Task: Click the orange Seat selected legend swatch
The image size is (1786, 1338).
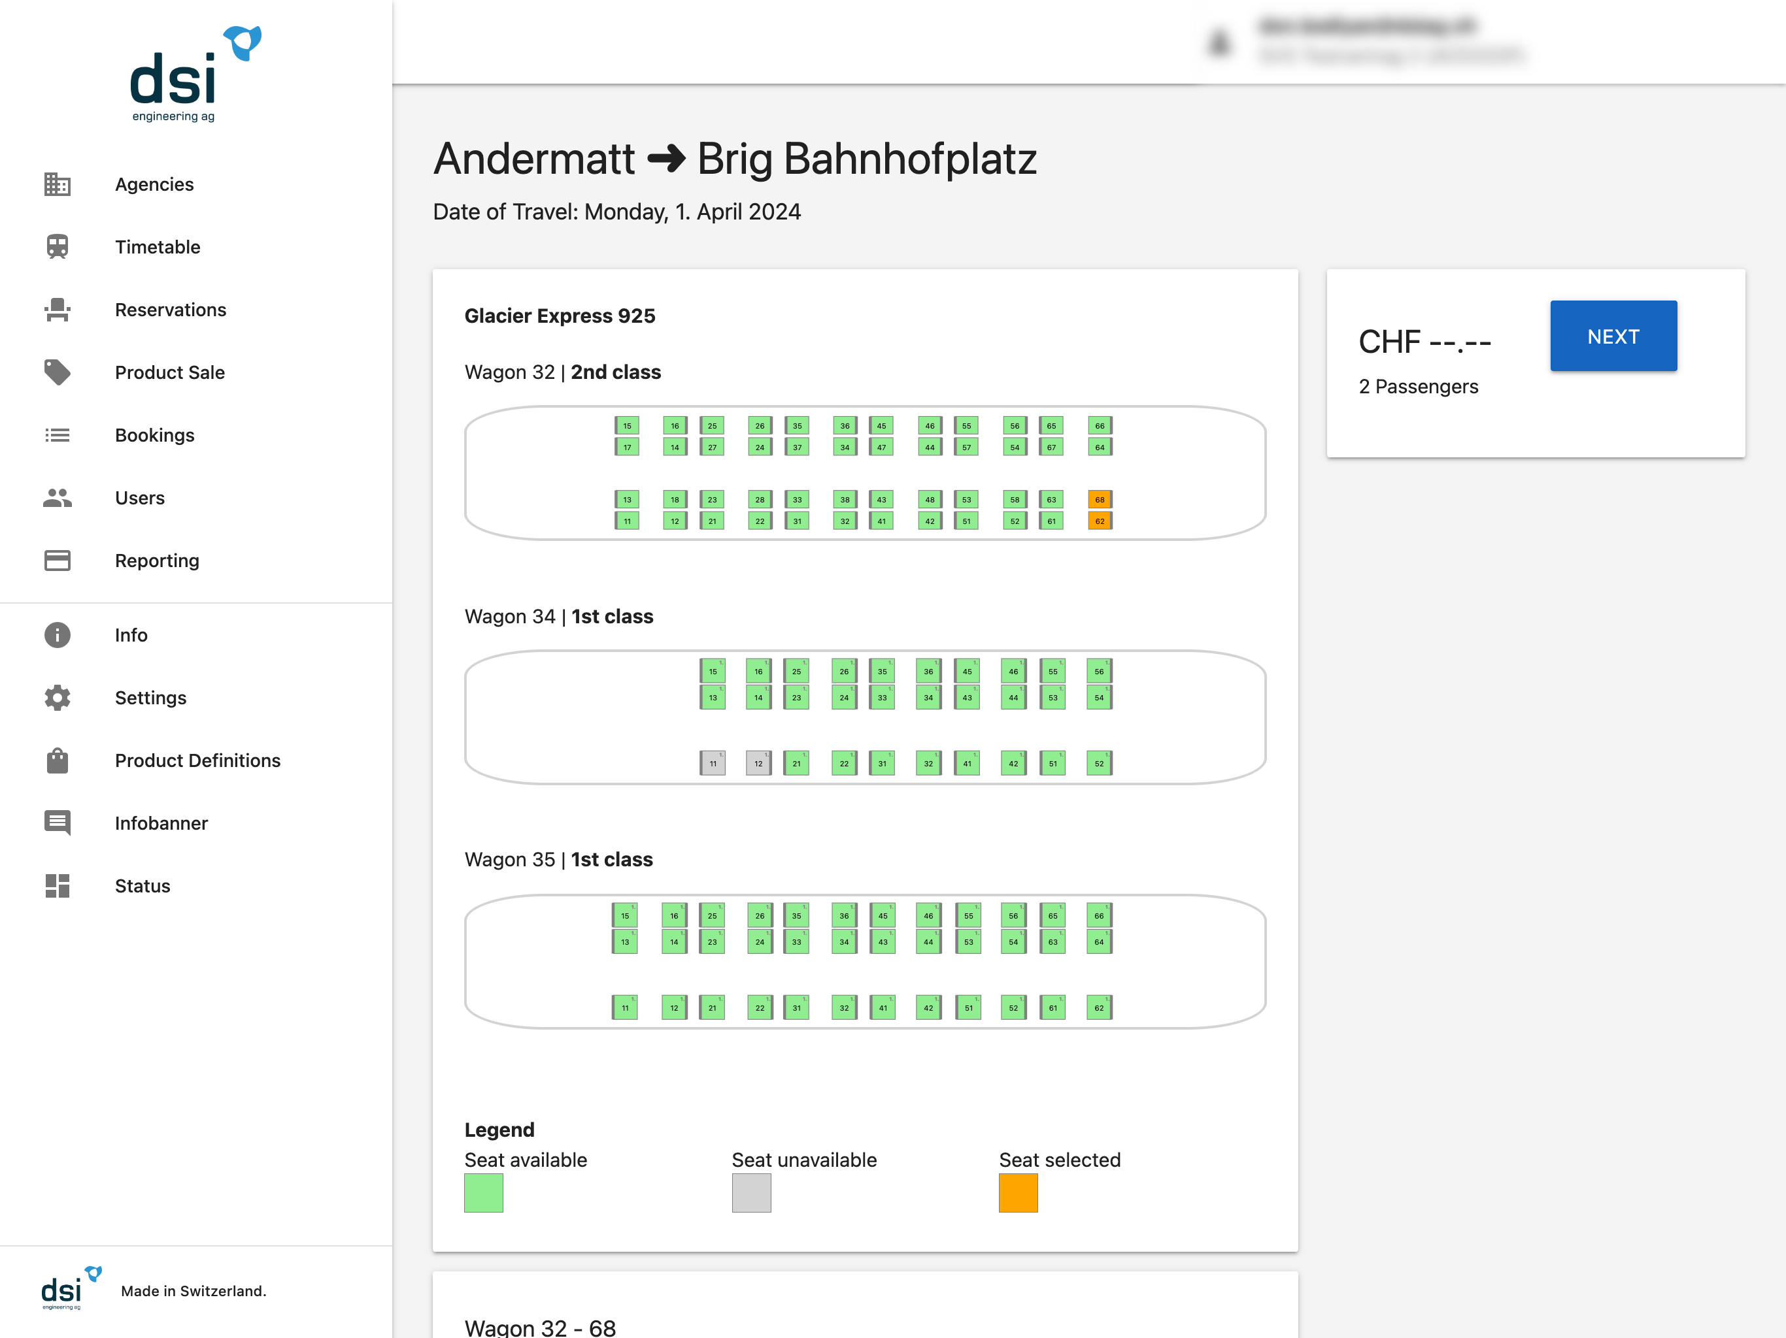Action: click(1018, 1193)
